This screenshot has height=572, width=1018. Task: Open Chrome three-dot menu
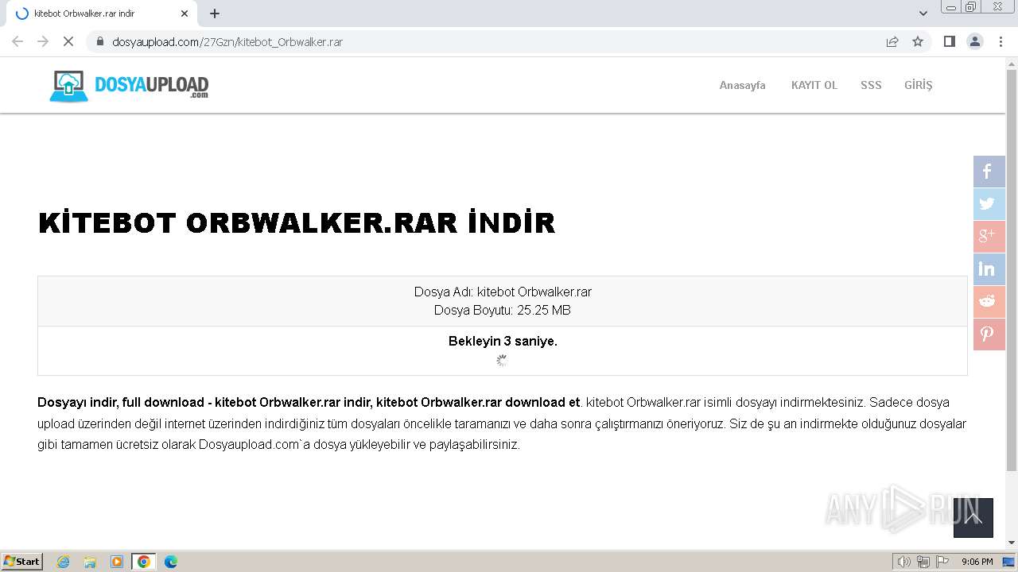coord(1001,41)
